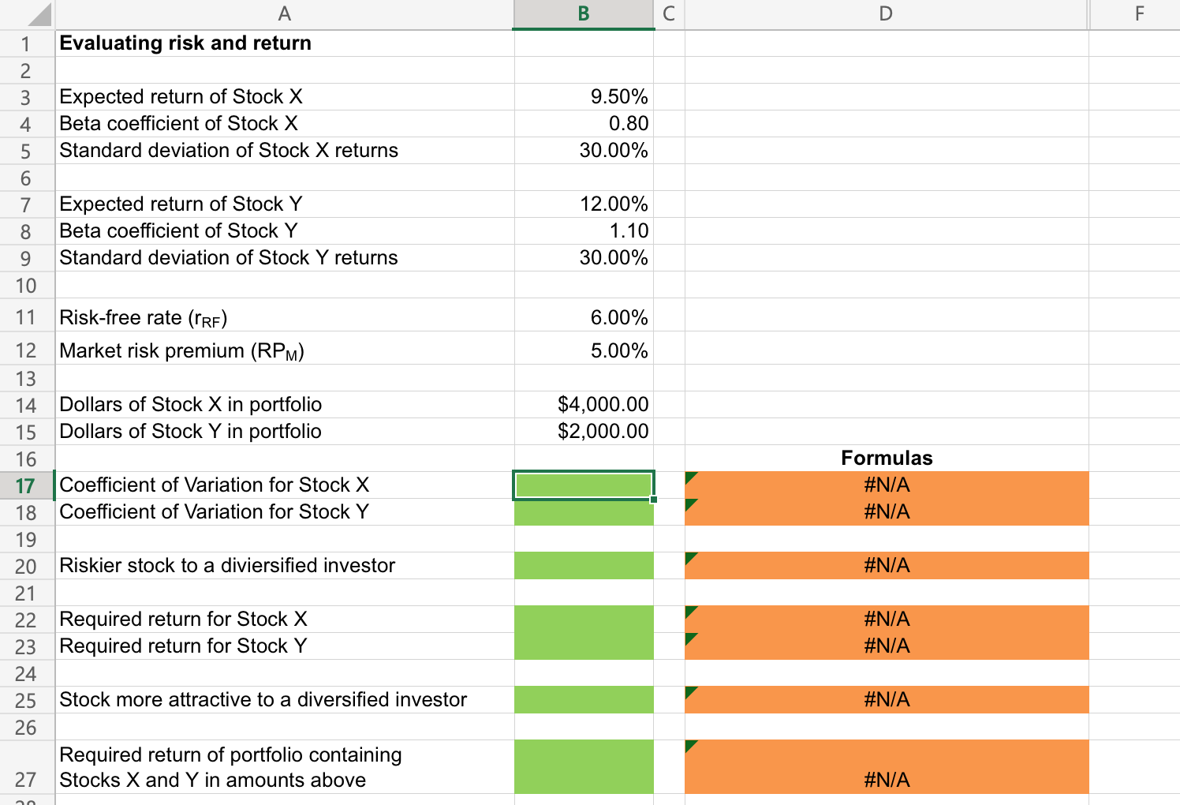Select column D header
The width and height of the screenshot is (1180, 805).
tap(887, 14)
